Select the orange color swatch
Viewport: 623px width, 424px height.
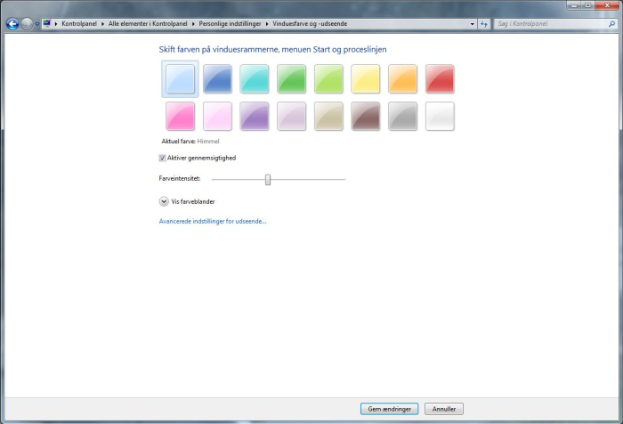click(x=403, y=78)
